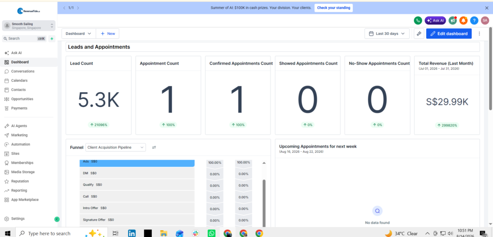Show hidden system tray icons chevron
Screen dimensions: 493x237
(x=428, y=234)
